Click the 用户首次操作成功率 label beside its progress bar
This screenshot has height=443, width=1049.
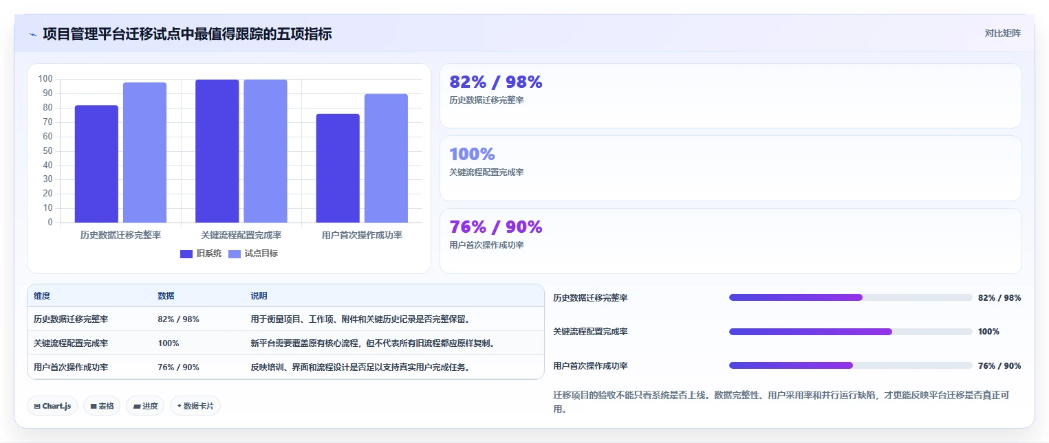pos(590,366)
